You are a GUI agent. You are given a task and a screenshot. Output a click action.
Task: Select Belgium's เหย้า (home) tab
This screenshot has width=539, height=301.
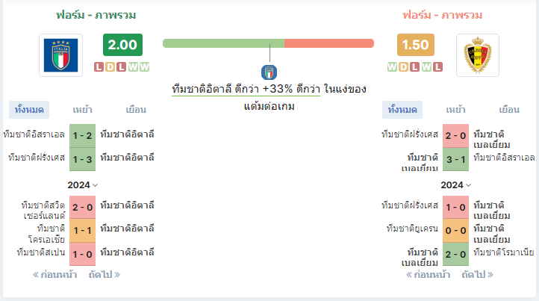tap(456, 110)
